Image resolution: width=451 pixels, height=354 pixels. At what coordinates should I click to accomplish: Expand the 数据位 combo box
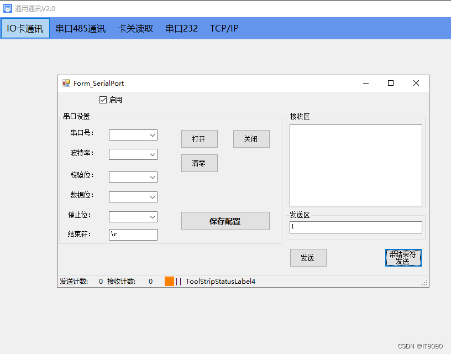[x=133, y=197]
